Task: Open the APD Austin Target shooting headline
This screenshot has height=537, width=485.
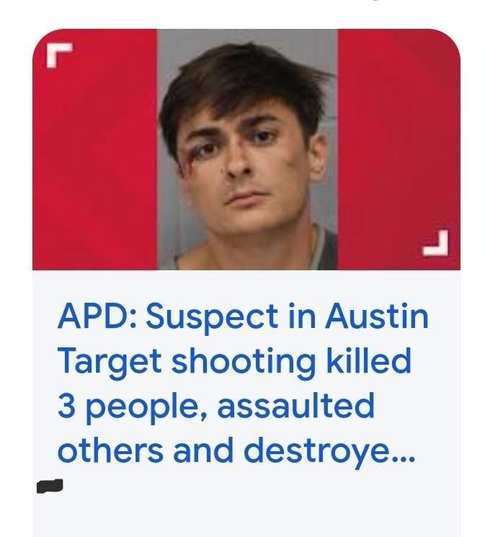Action: (242, 382)
